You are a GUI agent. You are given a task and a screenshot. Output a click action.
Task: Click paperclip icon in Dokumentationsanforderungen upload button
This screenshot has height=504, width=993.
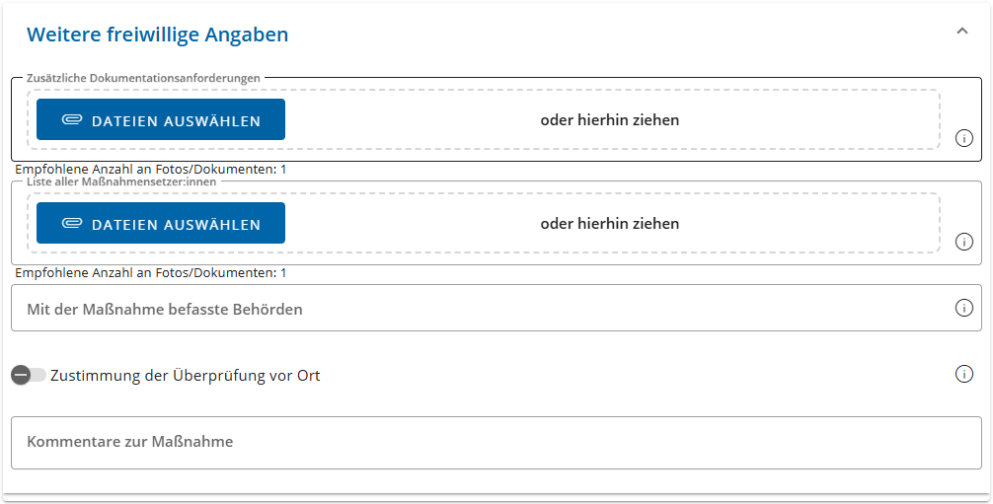click(x=72, y=119)
